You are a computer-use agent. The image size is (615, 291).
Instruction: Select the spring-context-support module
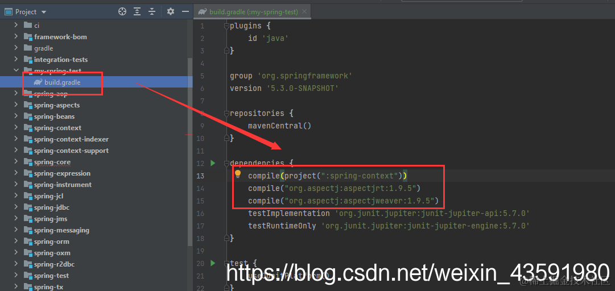tap(71, 151)
